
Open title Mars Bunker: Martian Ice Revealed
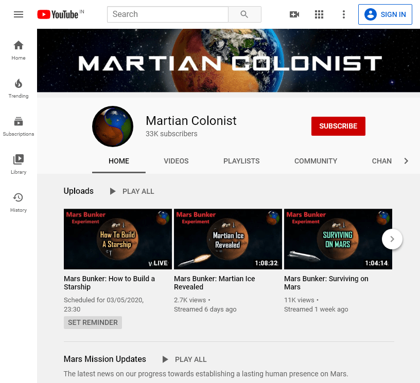(214, 283)
